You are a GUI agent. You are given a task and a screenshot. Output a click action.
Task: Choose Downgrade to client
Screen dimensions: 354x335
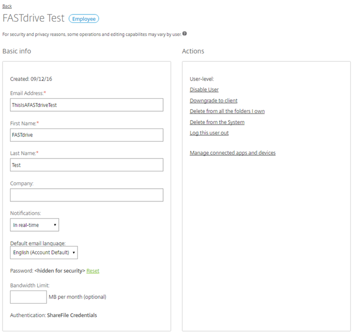214,101
